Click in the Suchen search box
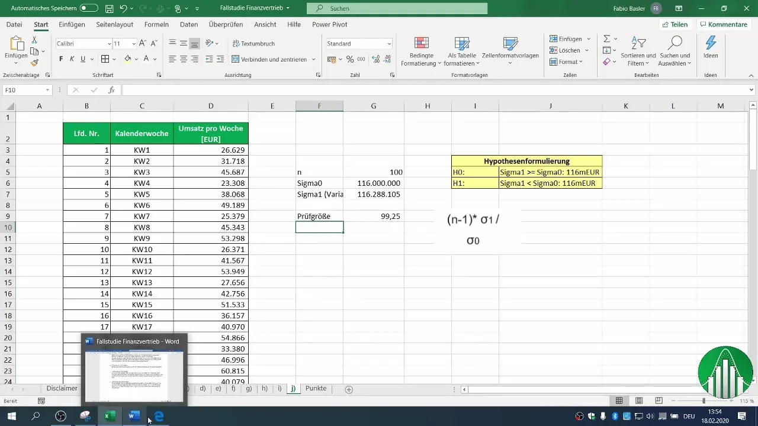 397,9
